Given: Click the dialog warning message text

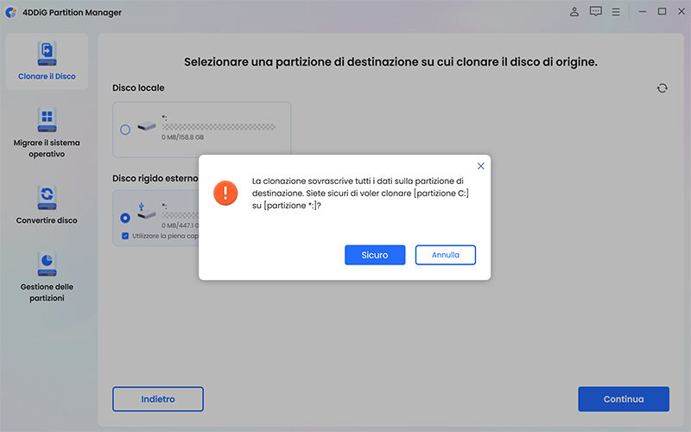Looking at the screenshot, I should [x=360, y=193].
